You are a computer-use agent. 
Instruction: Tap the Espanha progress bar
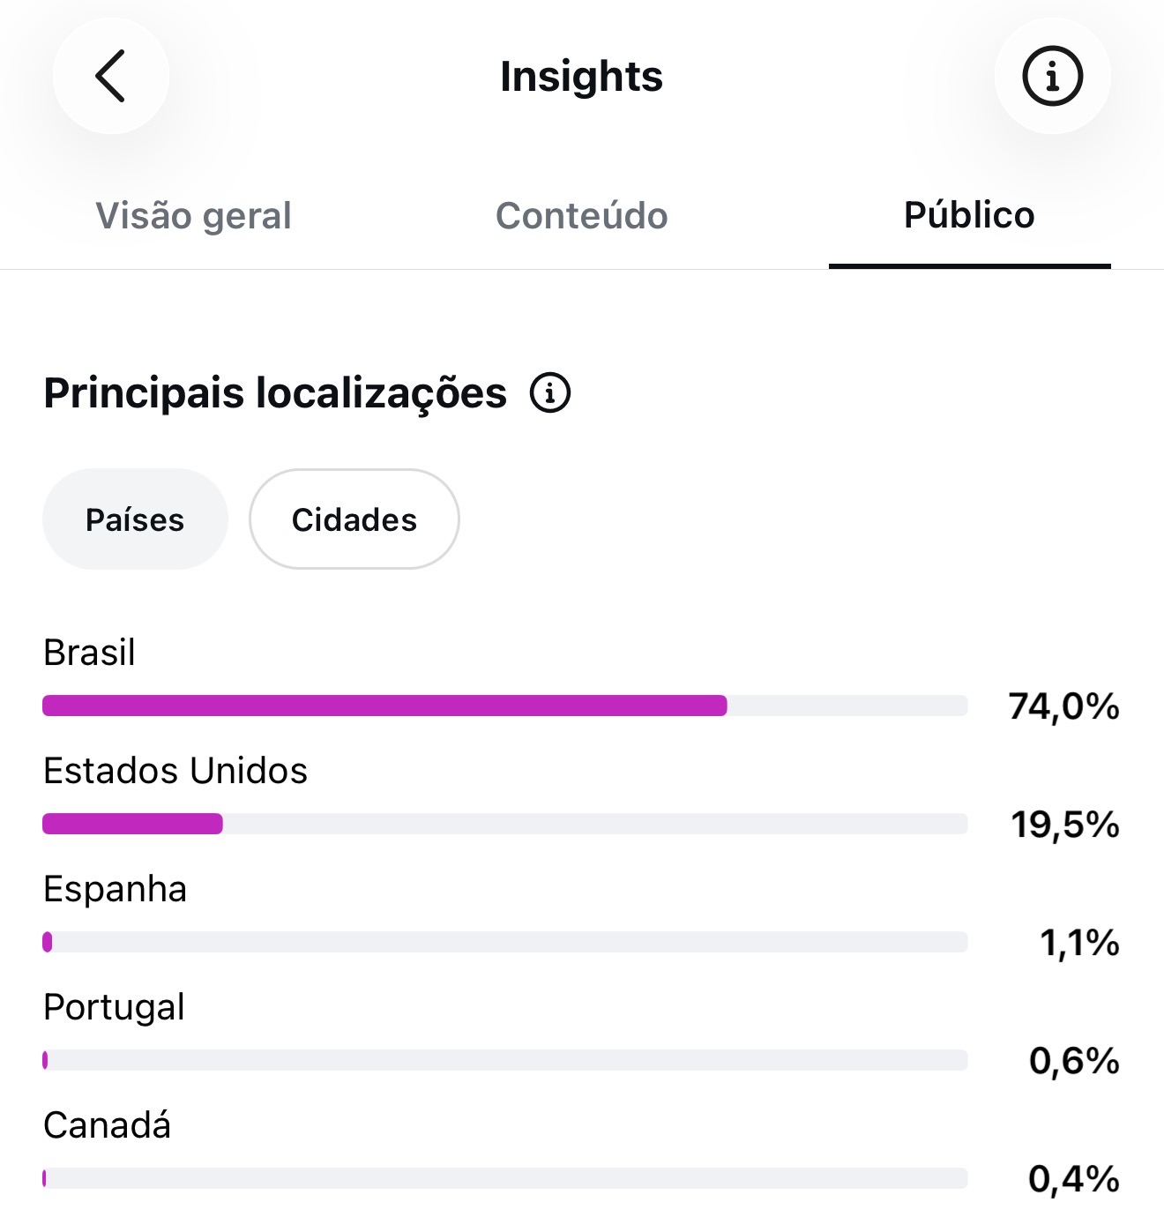pos(505,942)
